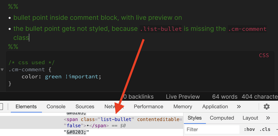
Task: Open the Application tab
Action: click(x=215, y=107)
